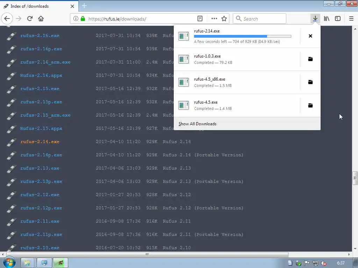This screenshot has width=358, height=268.
Task: Show sidebars toolbar button
Action: coord(338,19)
